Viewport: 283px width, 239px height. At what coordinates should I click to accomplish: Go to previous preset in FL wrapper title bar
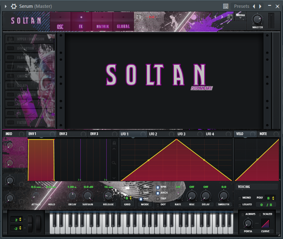(254, 6)
